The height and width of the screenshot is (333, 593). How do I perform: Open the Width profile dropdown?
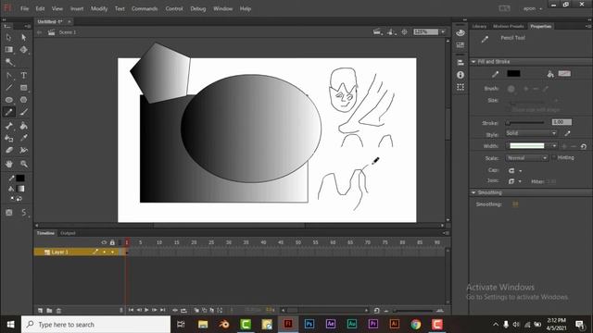(531, 146)
